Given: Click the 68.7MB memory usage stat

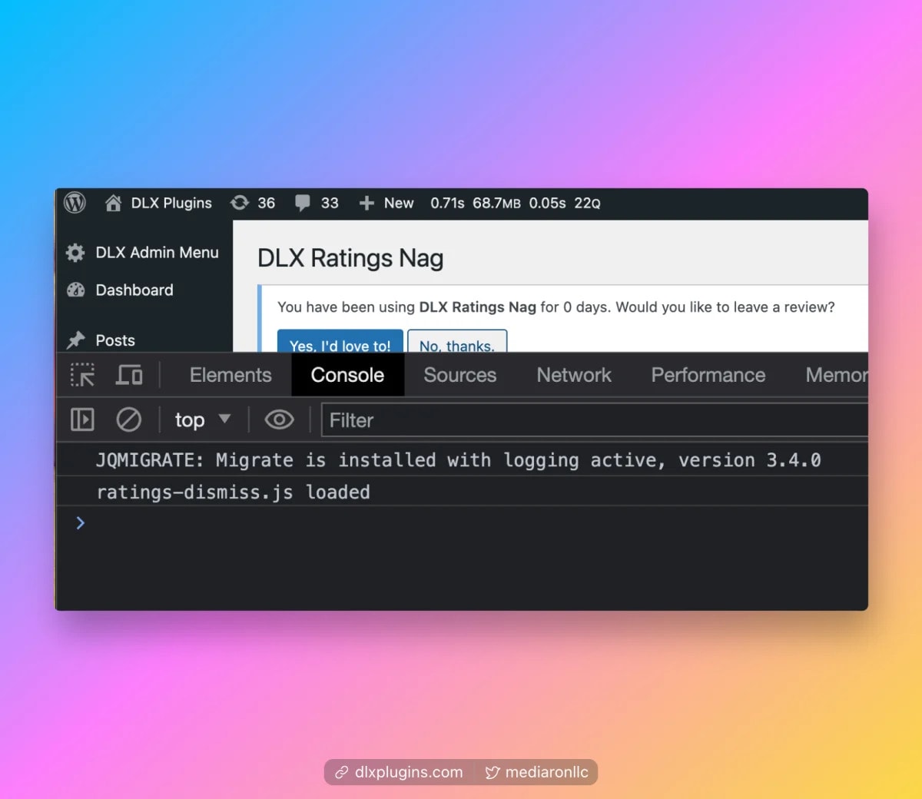Looking at the screenshot, I should tap(496, 203).
